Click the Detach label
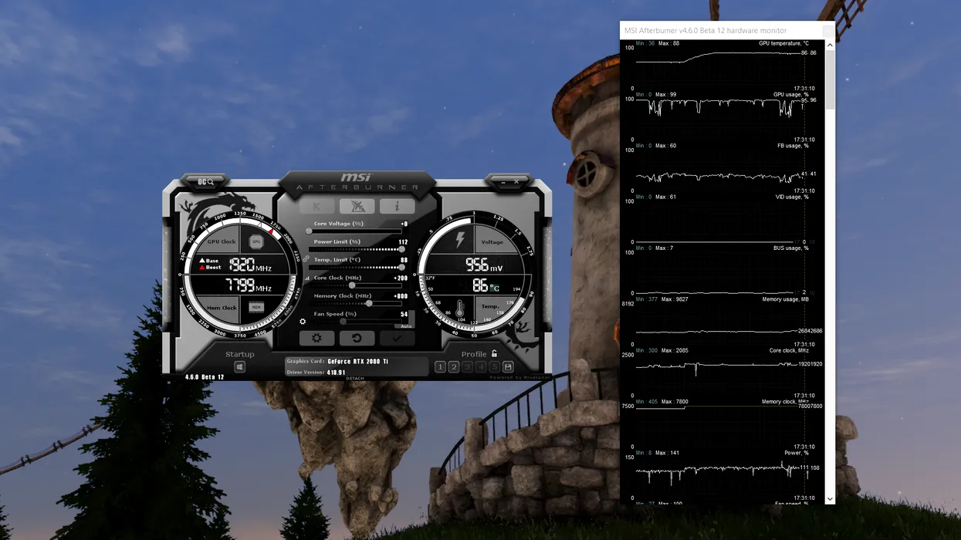961x540 pixels. coord(355,379)
